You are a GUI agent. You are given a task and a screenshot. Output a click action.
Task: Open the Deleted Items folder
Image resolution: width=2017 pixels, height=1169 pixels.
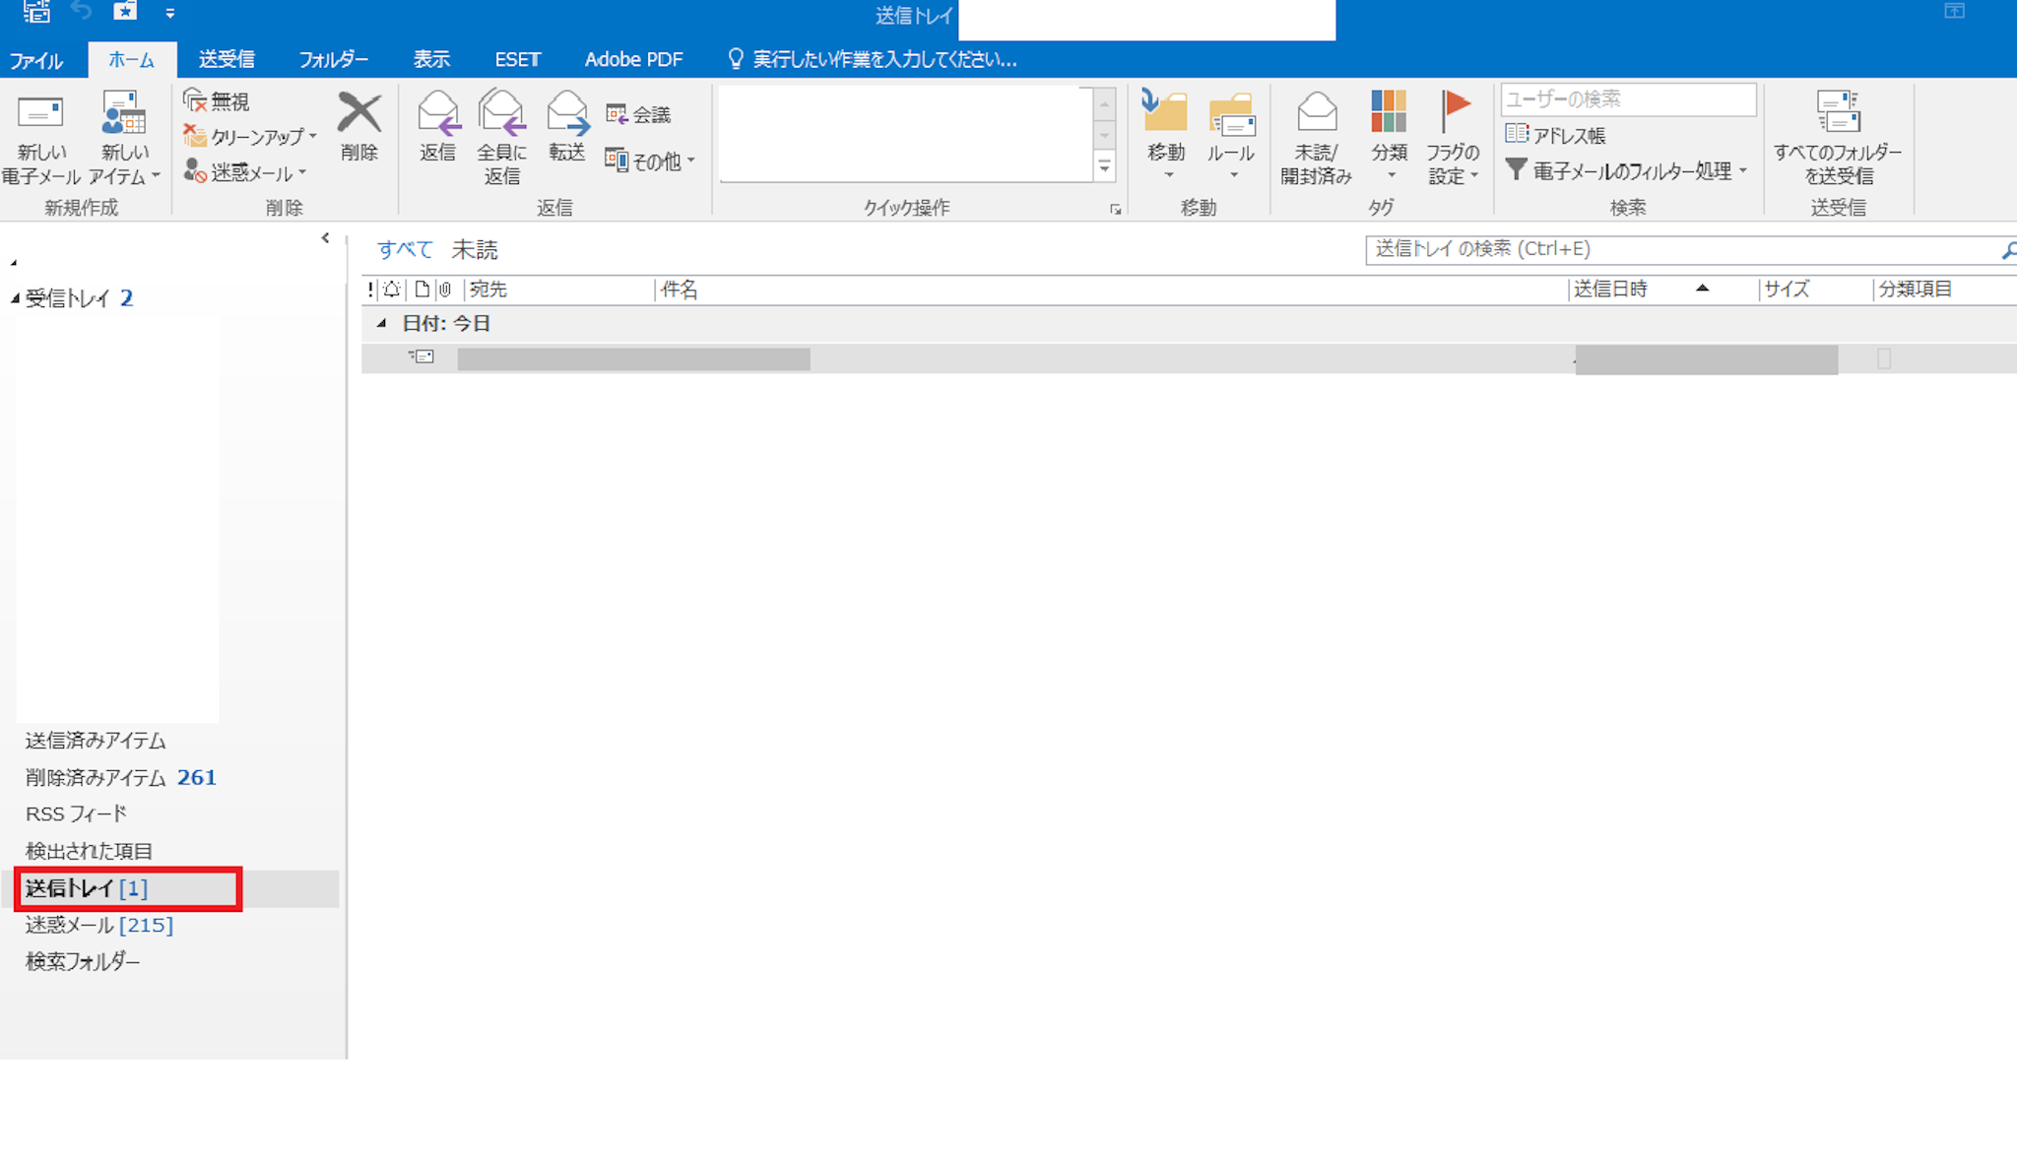[95, 777]
